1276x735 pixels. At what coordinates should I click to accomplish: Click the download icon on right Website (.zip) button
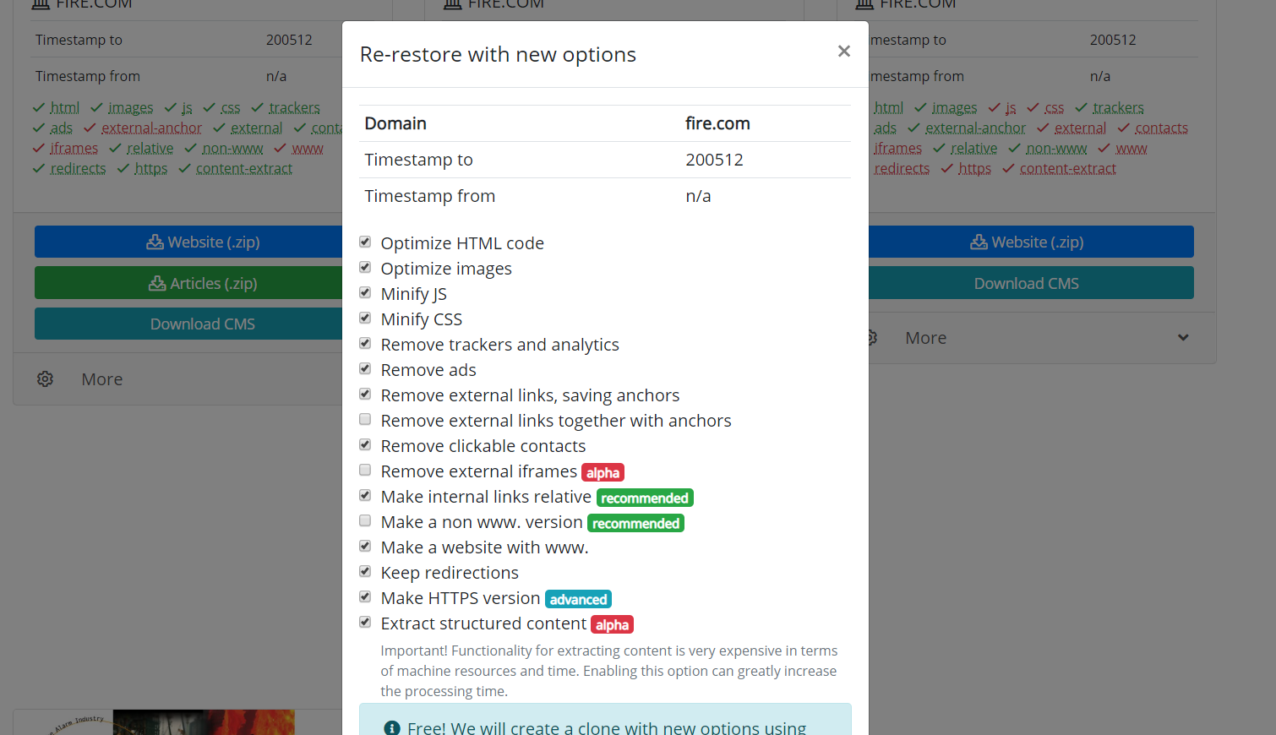[979, 242]
